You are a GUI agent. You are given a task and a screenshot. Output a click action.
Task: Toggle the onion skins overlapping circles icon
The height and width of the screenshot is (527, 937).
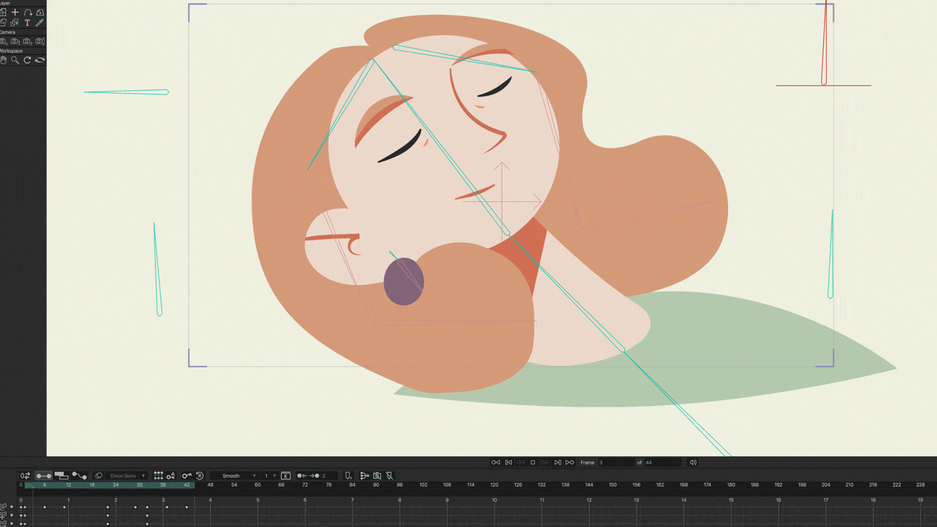pyautogui.click(x=98, y=476)
